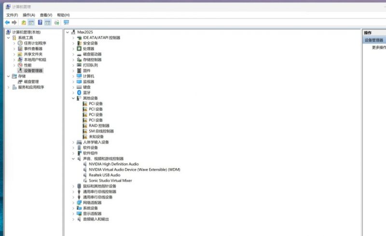Expand the 显示适配器 display adapters node
The height and width of the screenshot is (236, 386).
[x=73, y=214]
